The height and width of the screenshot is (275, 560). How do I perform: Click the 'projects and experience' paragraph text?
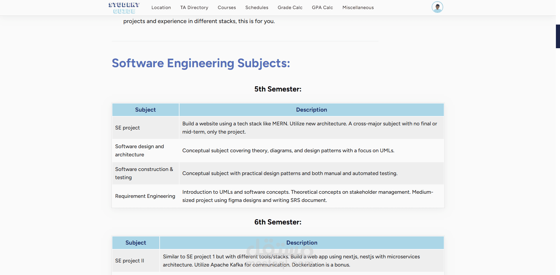tap(199, 21)
